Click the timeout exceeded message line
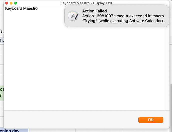The height and width of the screenshot is (132, 172). point(123,16)
